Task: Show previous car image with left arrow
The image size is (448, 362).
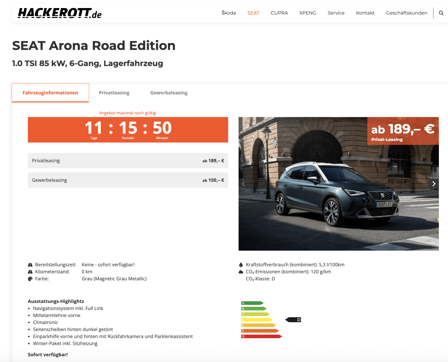Action: pyautogui.click(x=244, y=184)
